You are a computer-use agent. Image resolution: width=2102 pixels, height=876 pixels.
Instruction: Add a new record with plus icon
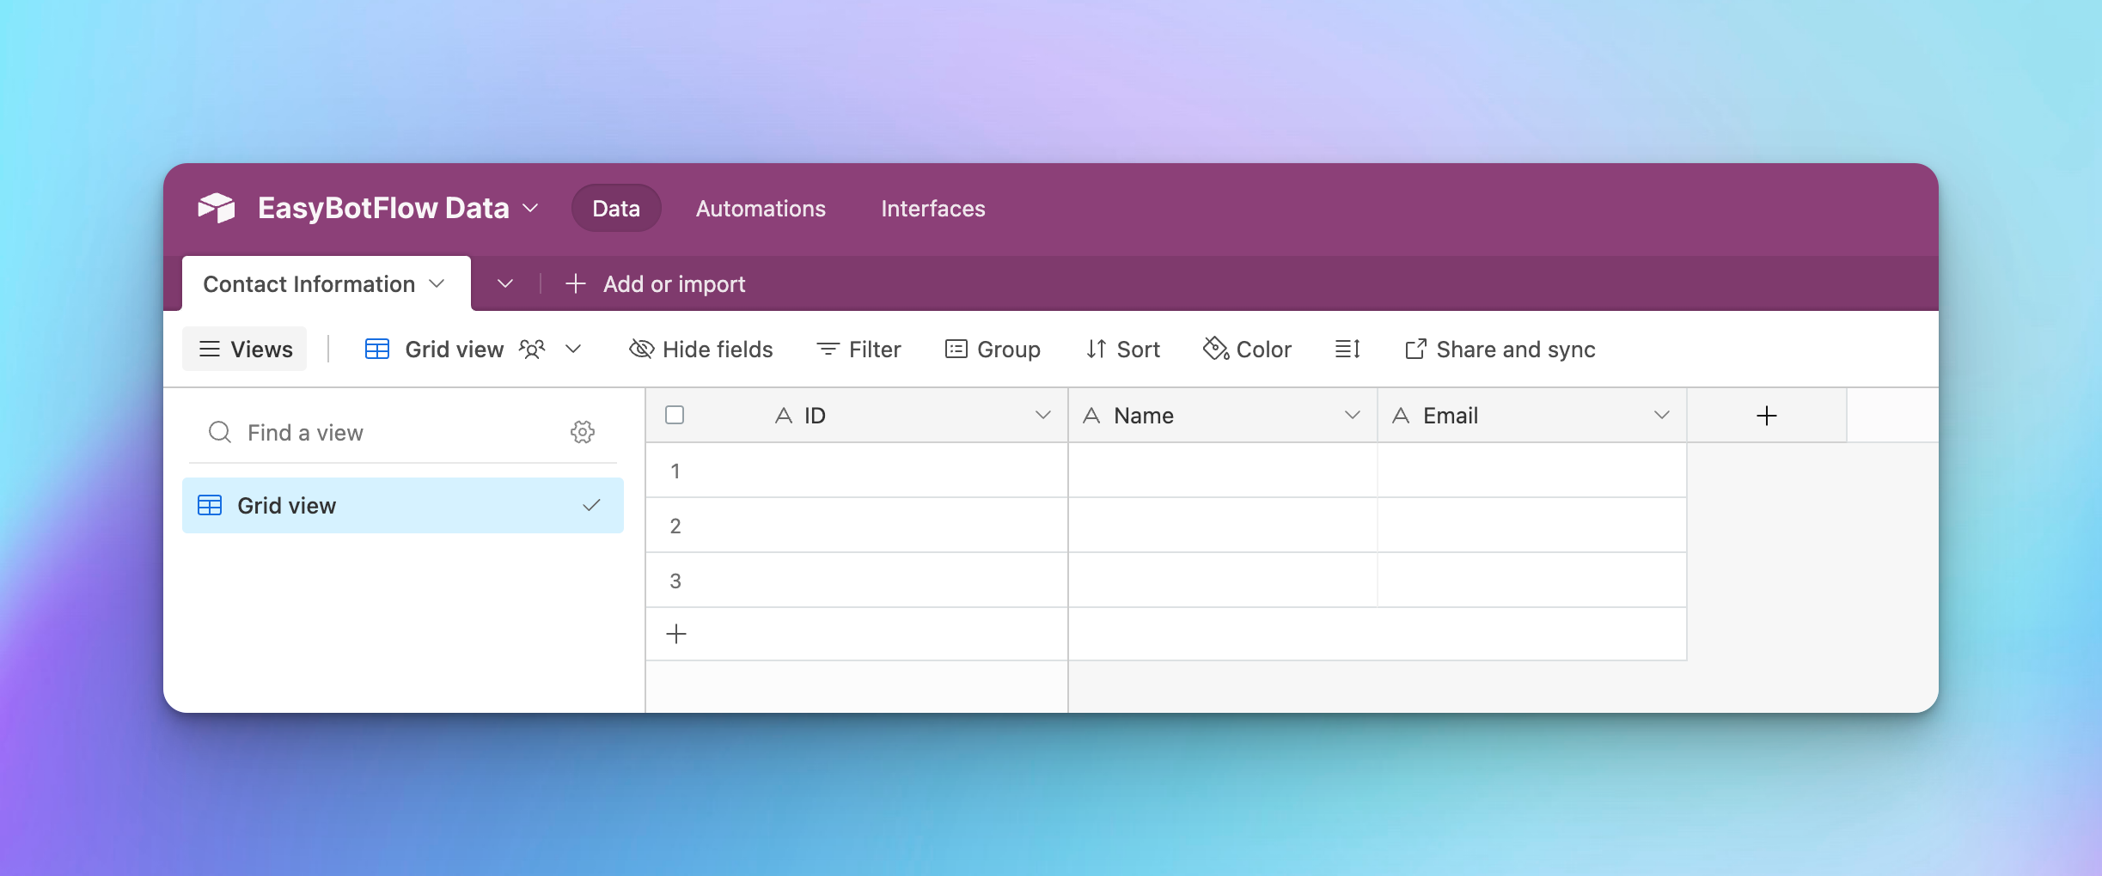[x=676, y=634]
